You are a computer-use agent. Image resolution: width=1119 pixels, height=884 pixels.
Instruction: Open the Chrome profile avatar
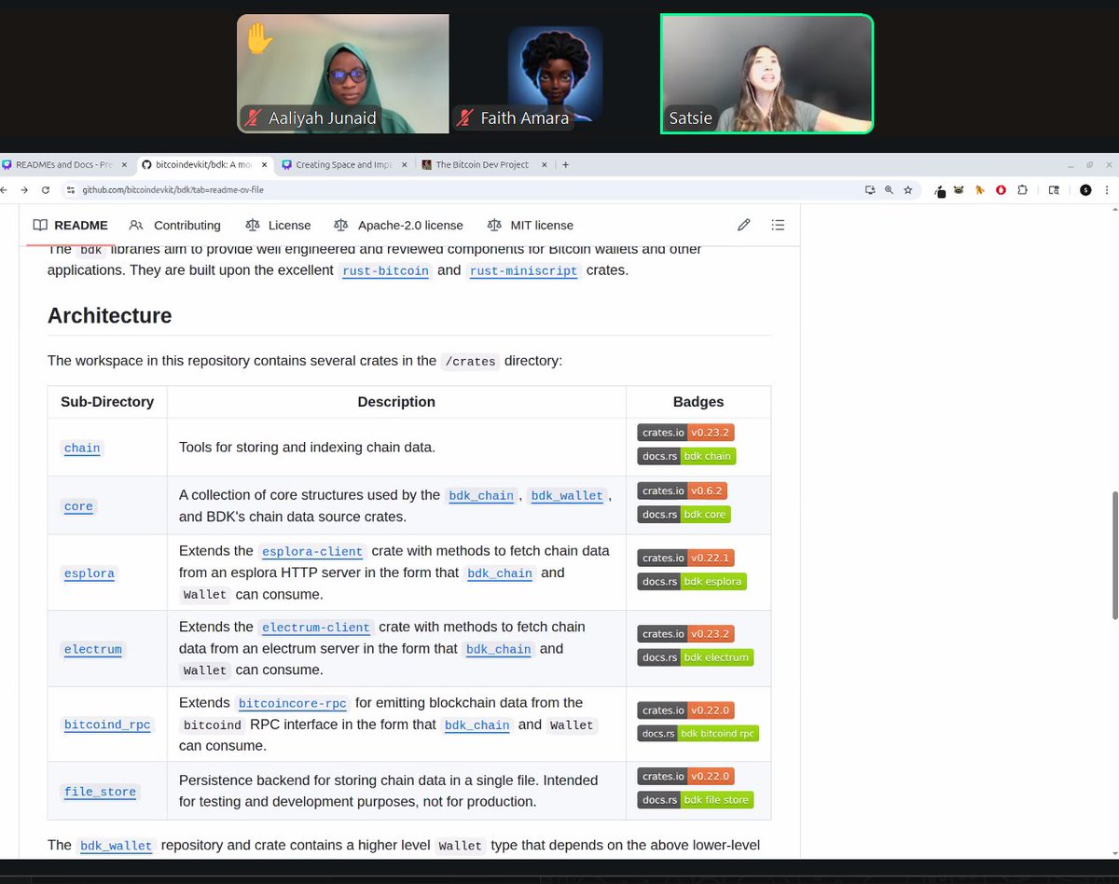pos(1085,189)
